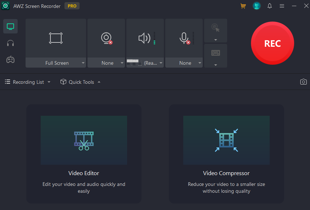The height and width of the screenshot is (210, 310).
Task: Open the Video Compressor thumbnail
Action: coord(226,140)
